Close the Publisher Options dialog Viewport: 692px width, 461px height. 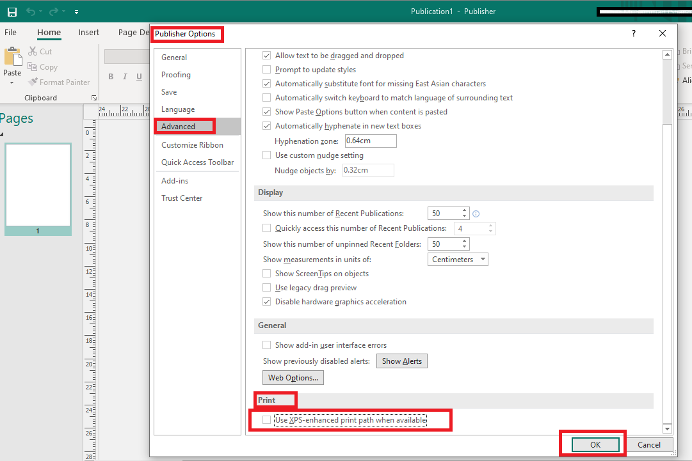pyautogui.click(x=663, y=33)
